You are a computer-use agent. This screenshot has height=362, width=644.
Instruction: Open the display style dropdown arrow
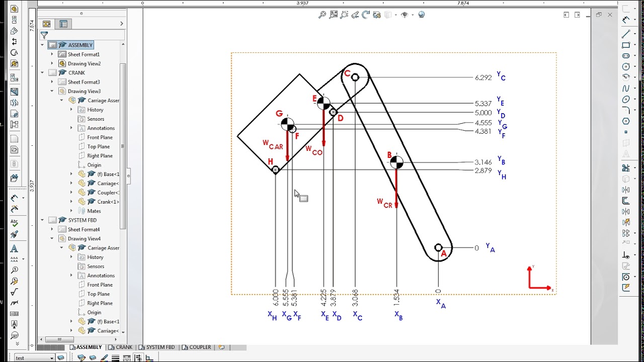(x=395, y=15)
